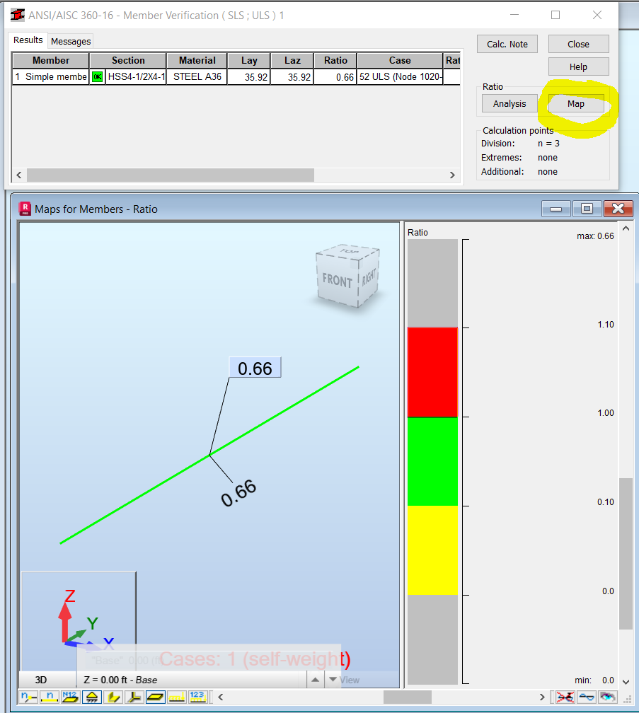Screen dimensions: 639x713
Task: Select the 123 values description icon
Action: (197, 697)
